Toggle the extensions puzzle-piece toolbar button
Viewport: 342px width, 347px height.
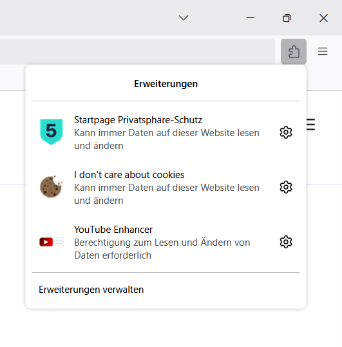[x=294, y=52]
